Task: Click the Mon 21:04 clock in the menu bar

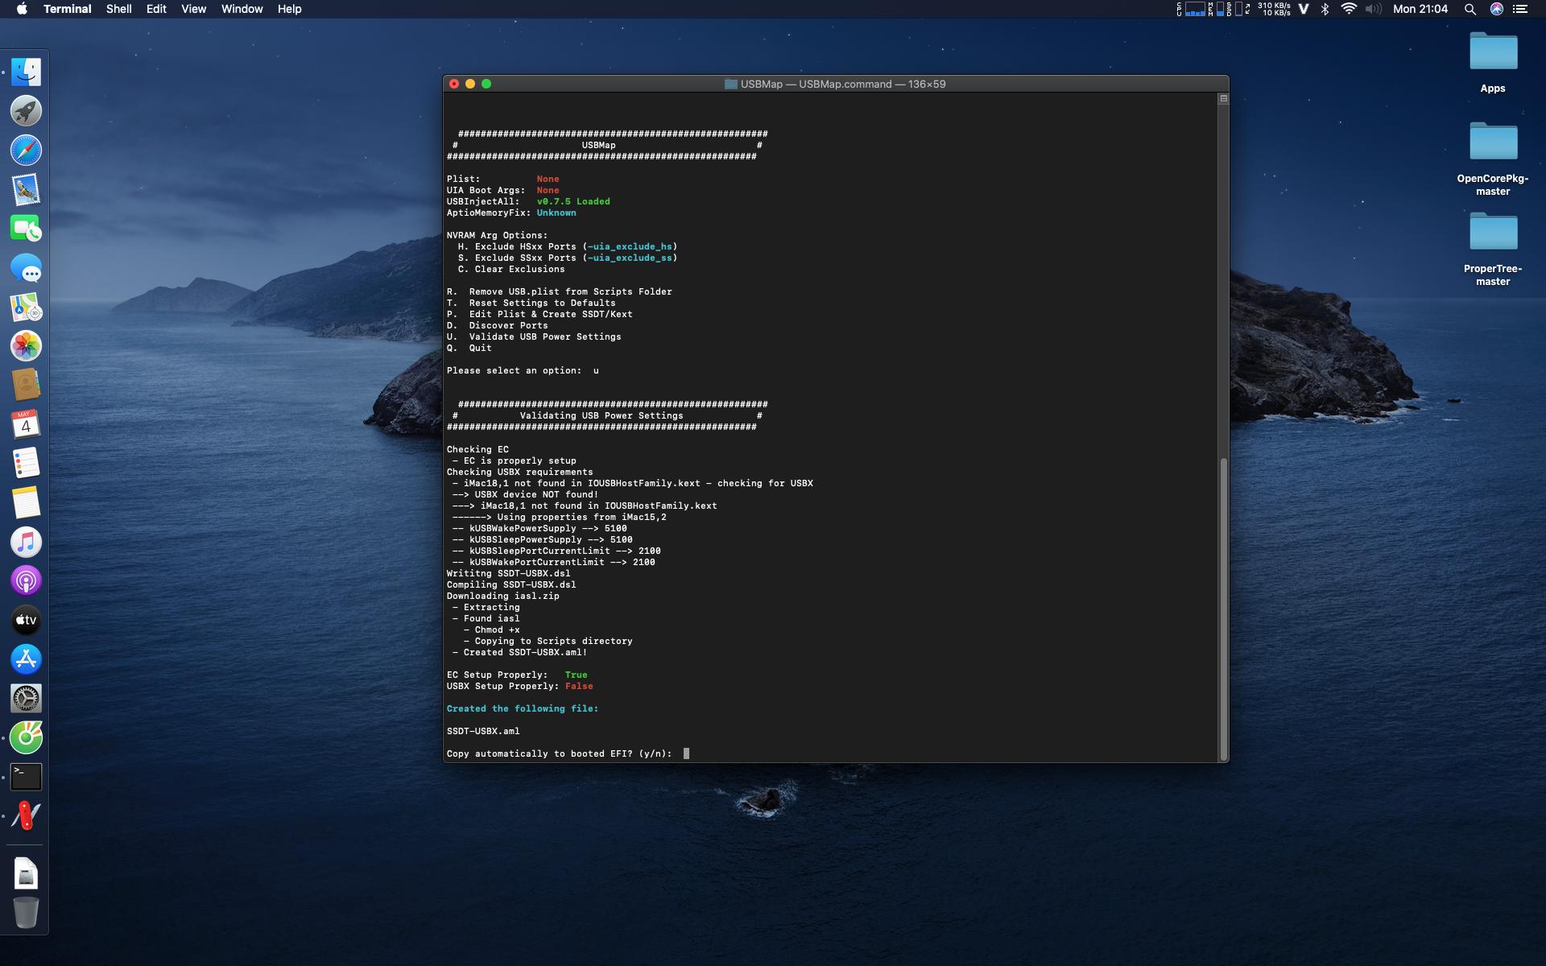Action: [1420, 9]
